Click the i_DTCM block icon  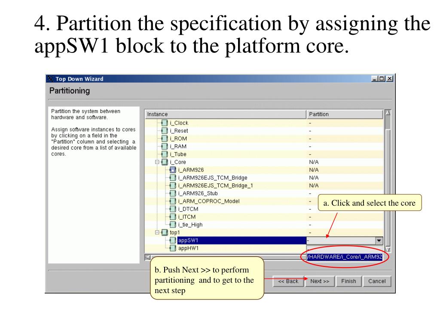click(173, 209)
